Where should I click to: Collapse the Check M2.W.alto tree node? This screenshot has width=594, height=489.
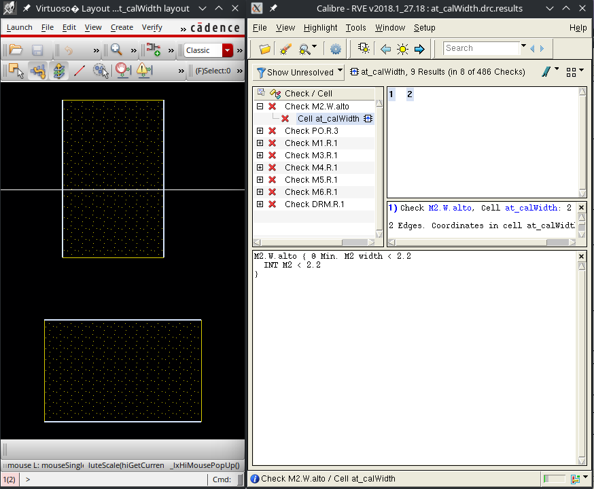coord(260,107)
